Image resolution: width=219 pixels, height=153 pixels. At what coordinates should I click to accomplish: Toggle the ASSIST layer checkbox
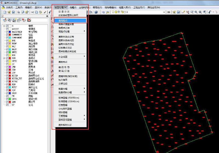click(7, 29)
